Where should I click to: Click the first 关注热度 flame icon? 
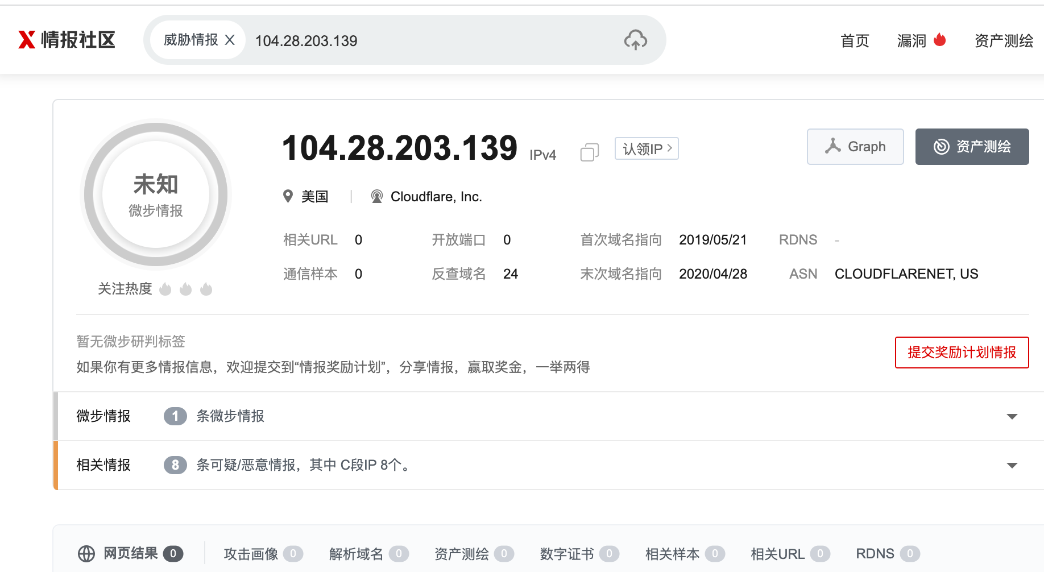[165, 289]
